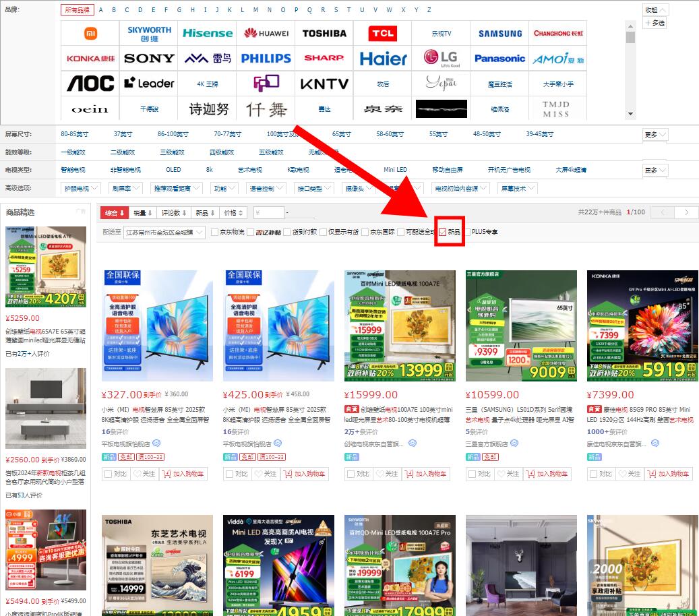Enable the PLUS专享 checkbox
Screen dimensions: 699x616
467,233
